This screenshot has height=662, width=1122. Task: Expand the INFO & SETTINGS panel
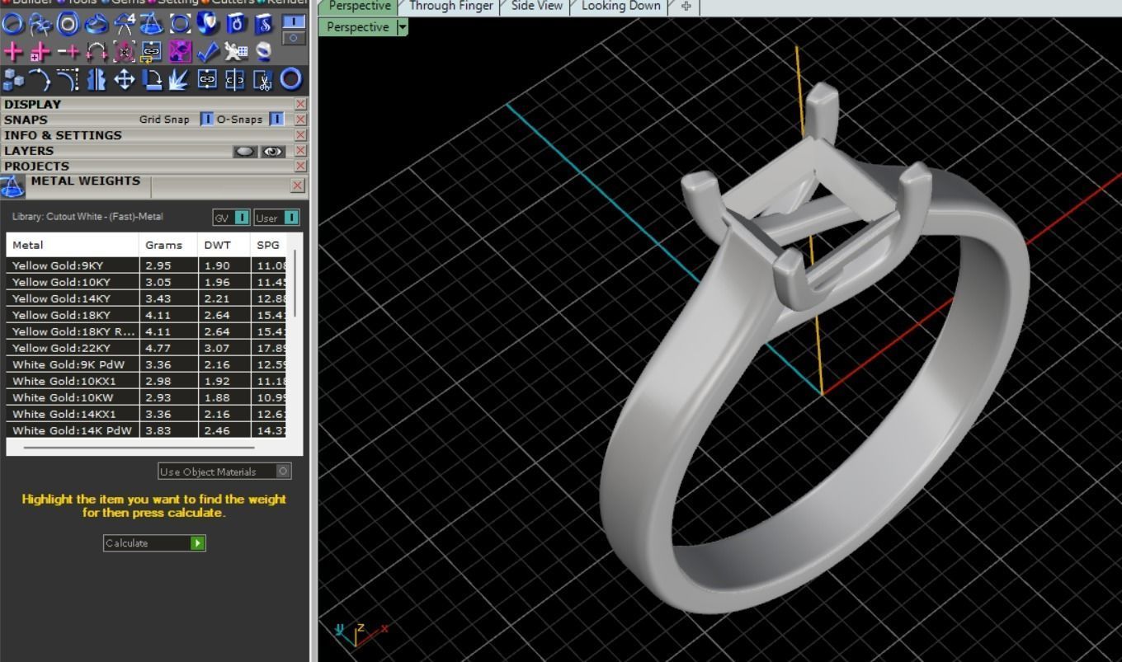click(x=63, y=135)
